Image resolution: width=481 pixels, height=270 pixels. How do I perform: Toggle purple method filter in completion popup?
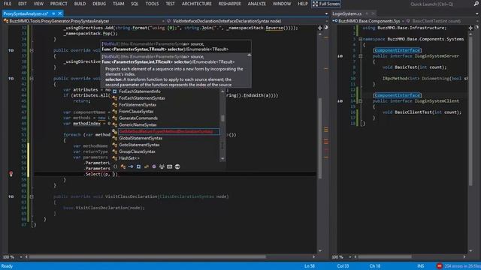pos(154,166)
